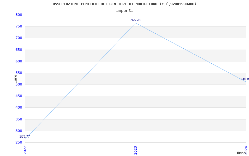Click the 550 y-axis tick label
The image size is (249, 156).
pyautogui.click(x=19, y=73)
